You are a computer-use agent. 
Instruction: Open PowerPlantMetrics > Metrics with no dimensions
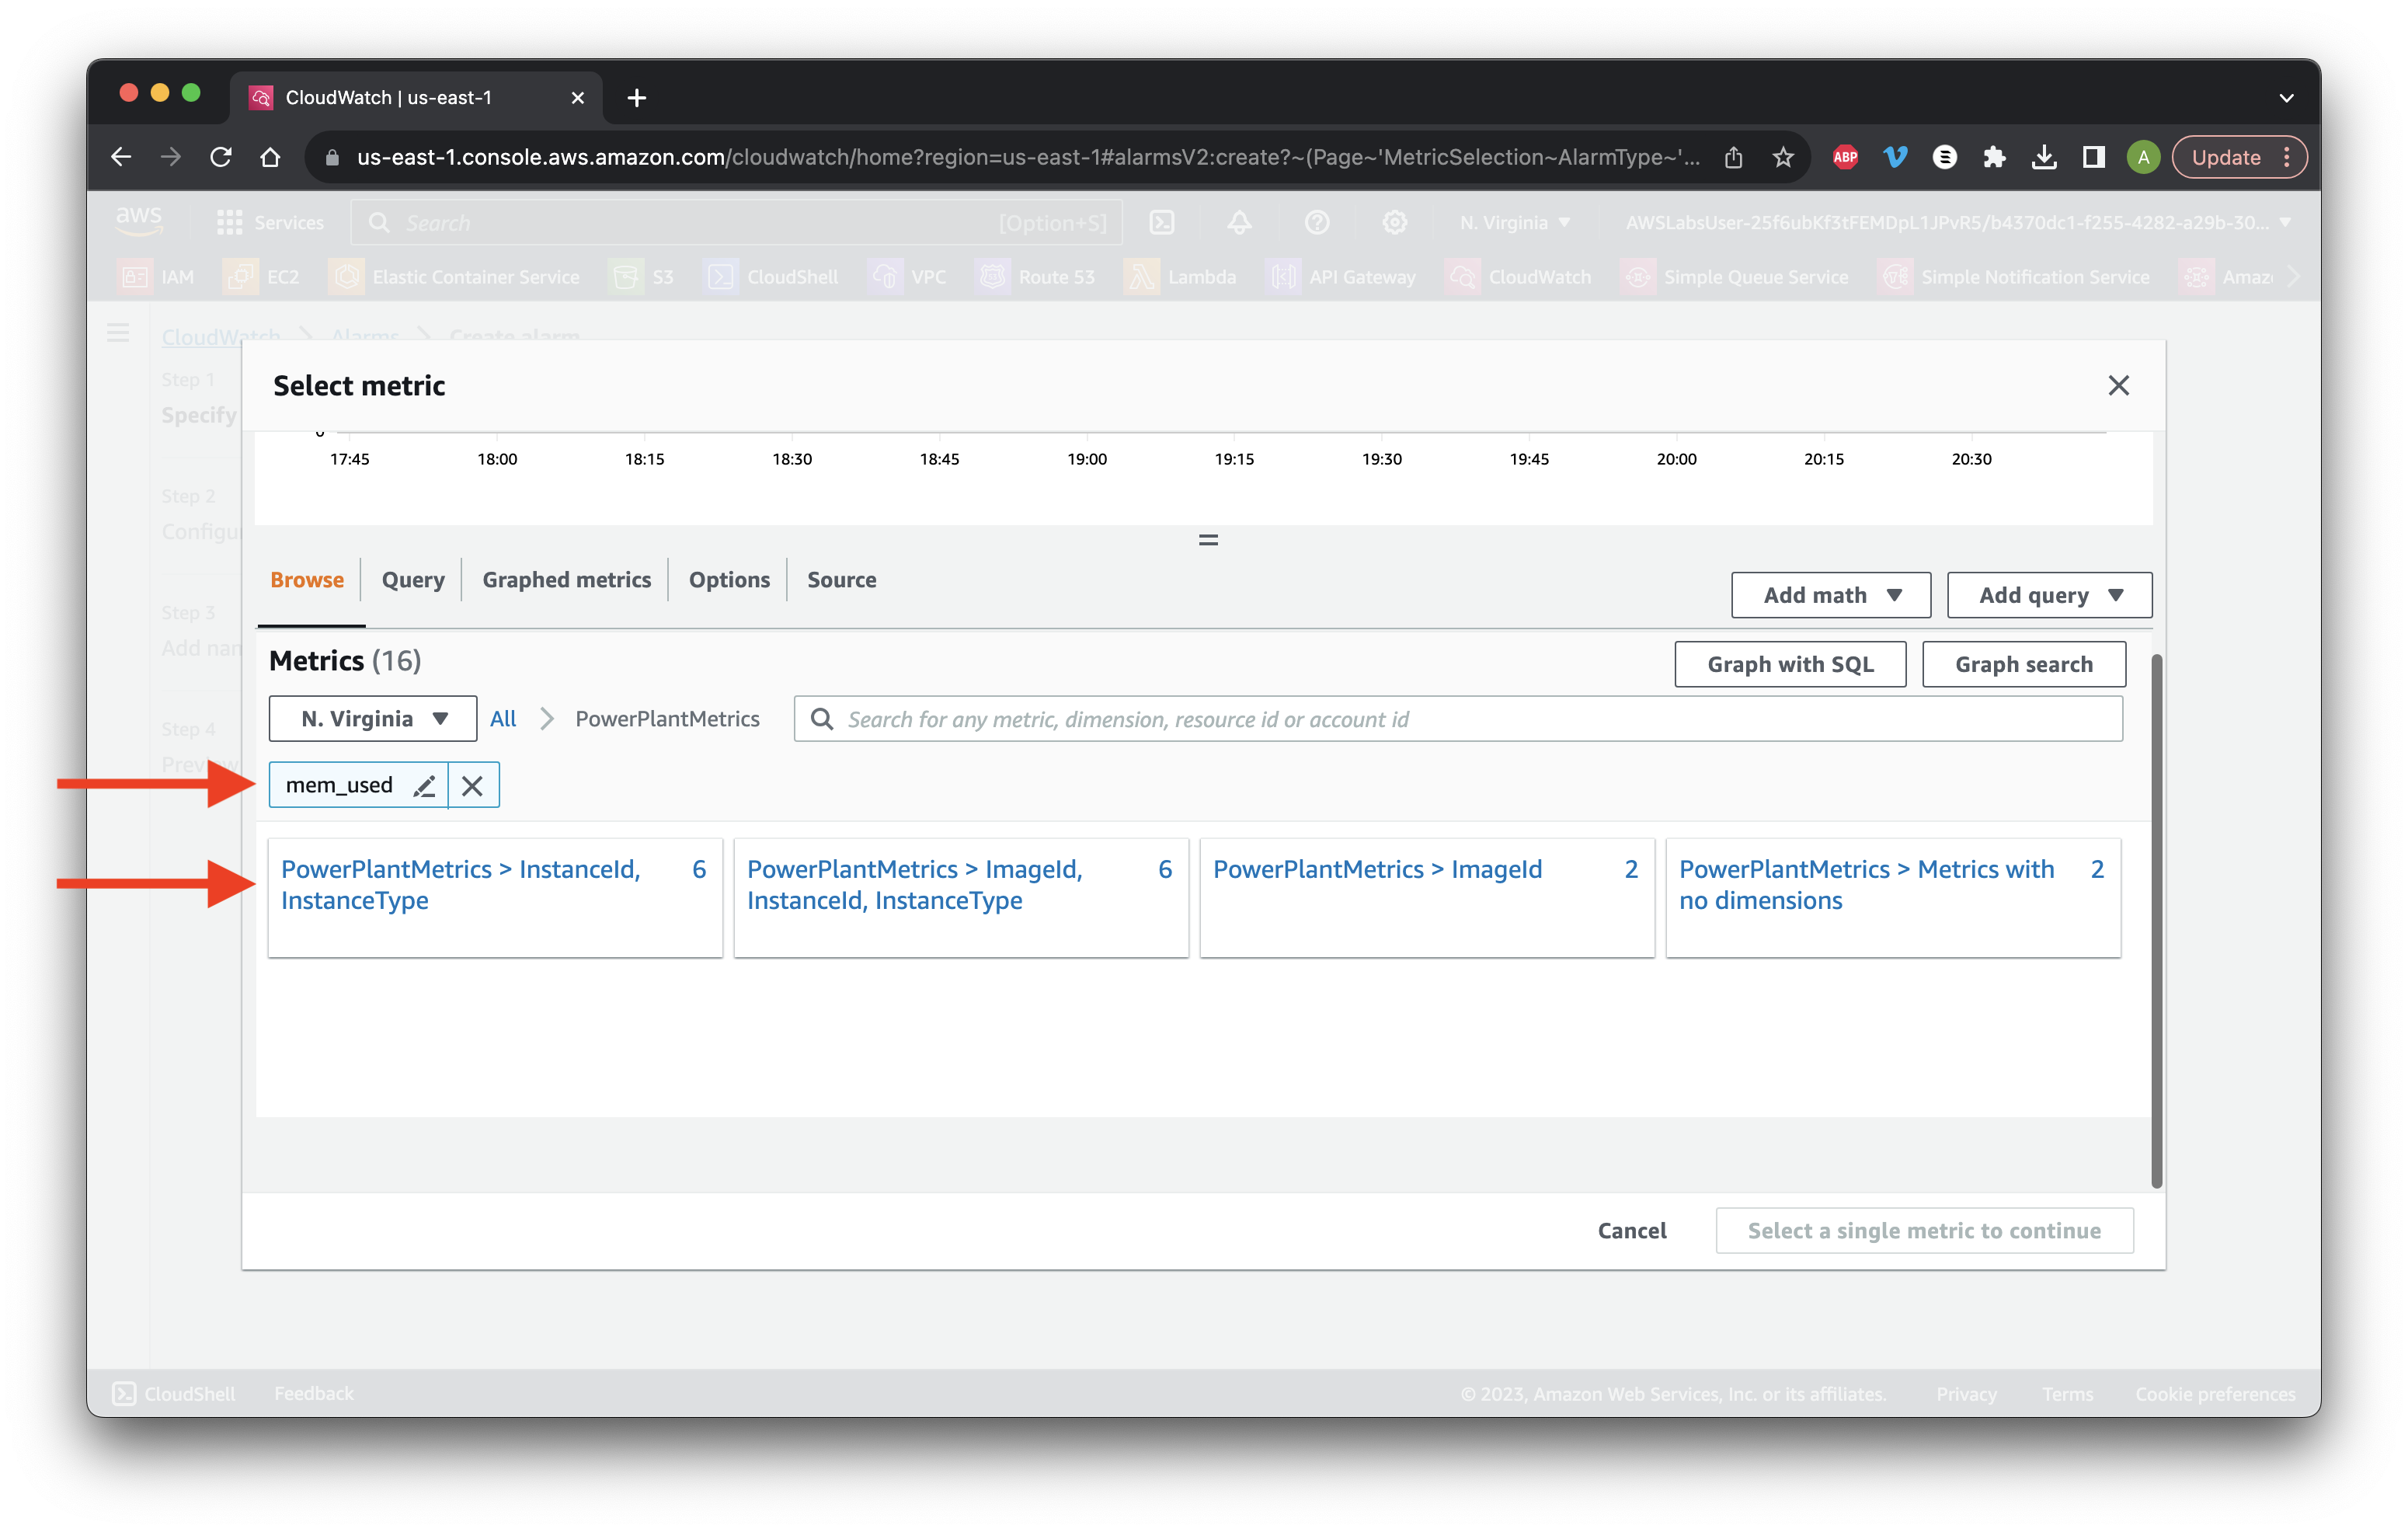1893,897
